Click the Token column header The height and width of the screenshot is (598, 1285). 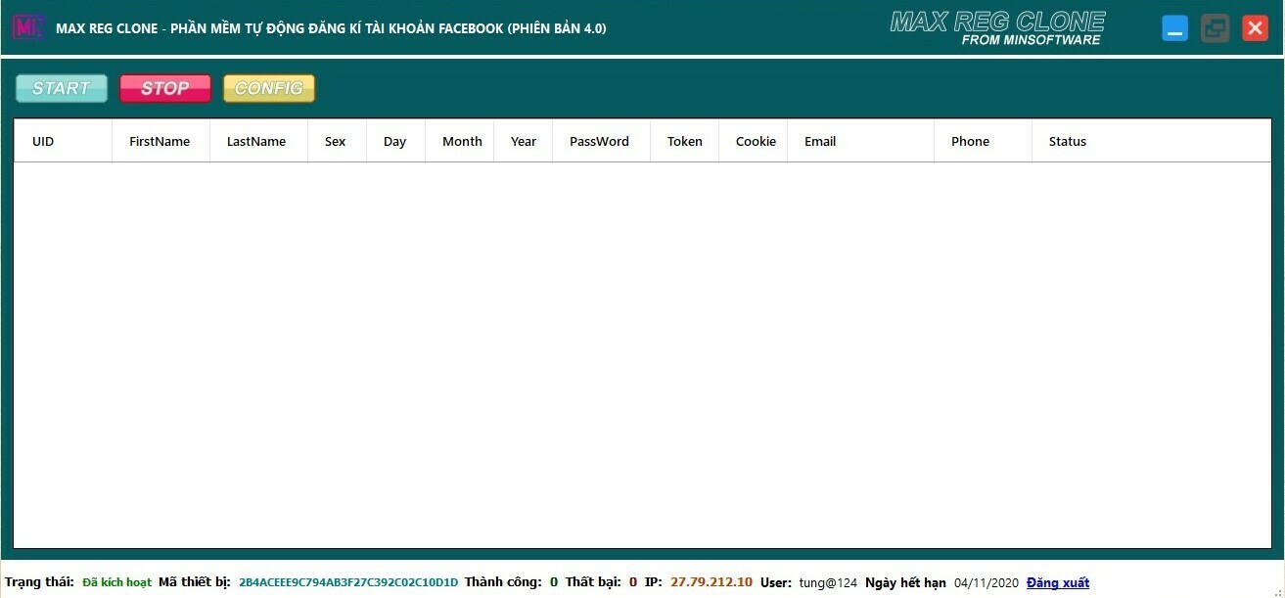(x=685, y=141)
